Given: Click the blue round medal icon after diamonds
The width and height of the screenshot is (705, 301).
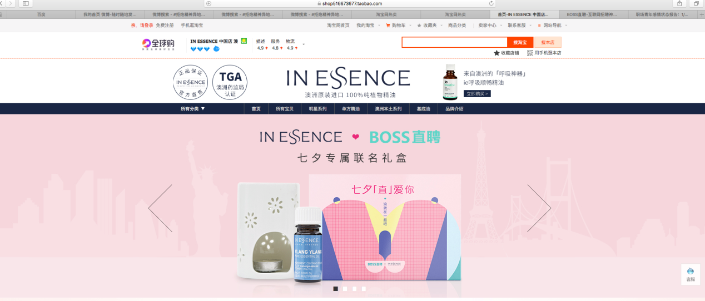Looking at the screenshot, I should [x=216, y=49].
